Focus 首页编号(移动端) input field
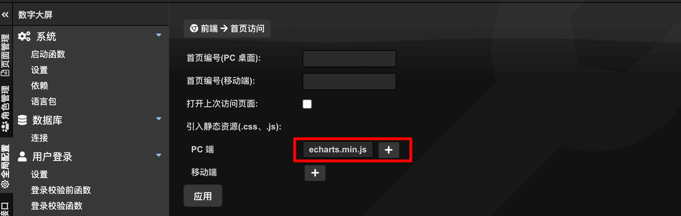This screenshot has width=681, height=216. pos(349,81)
